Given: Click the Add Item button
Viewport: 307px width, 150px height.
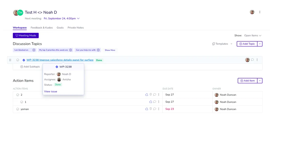Looking at the screenshot, I should 248,80.
